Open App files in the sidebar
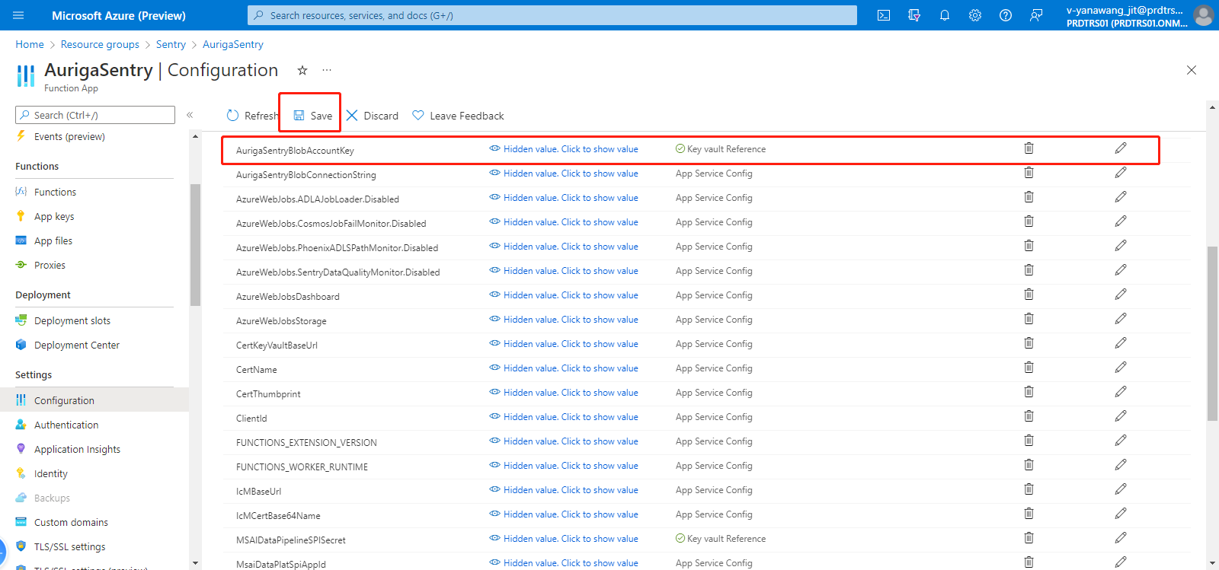 pos(53,240)
